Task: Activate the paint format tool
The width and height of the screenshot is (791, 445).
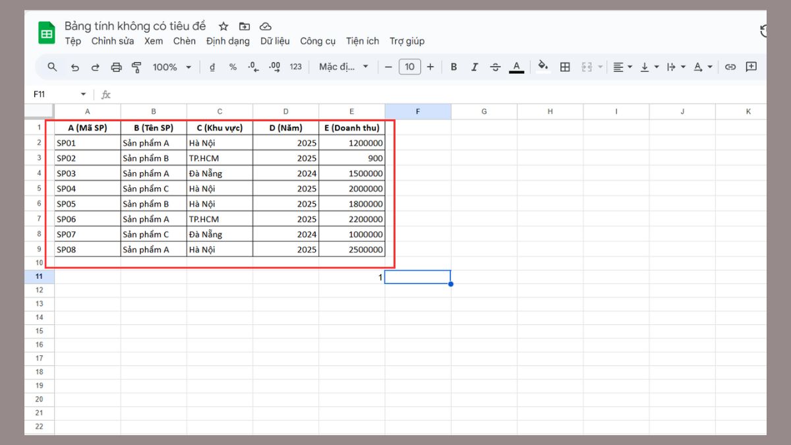Action: [x=136, y=67]
